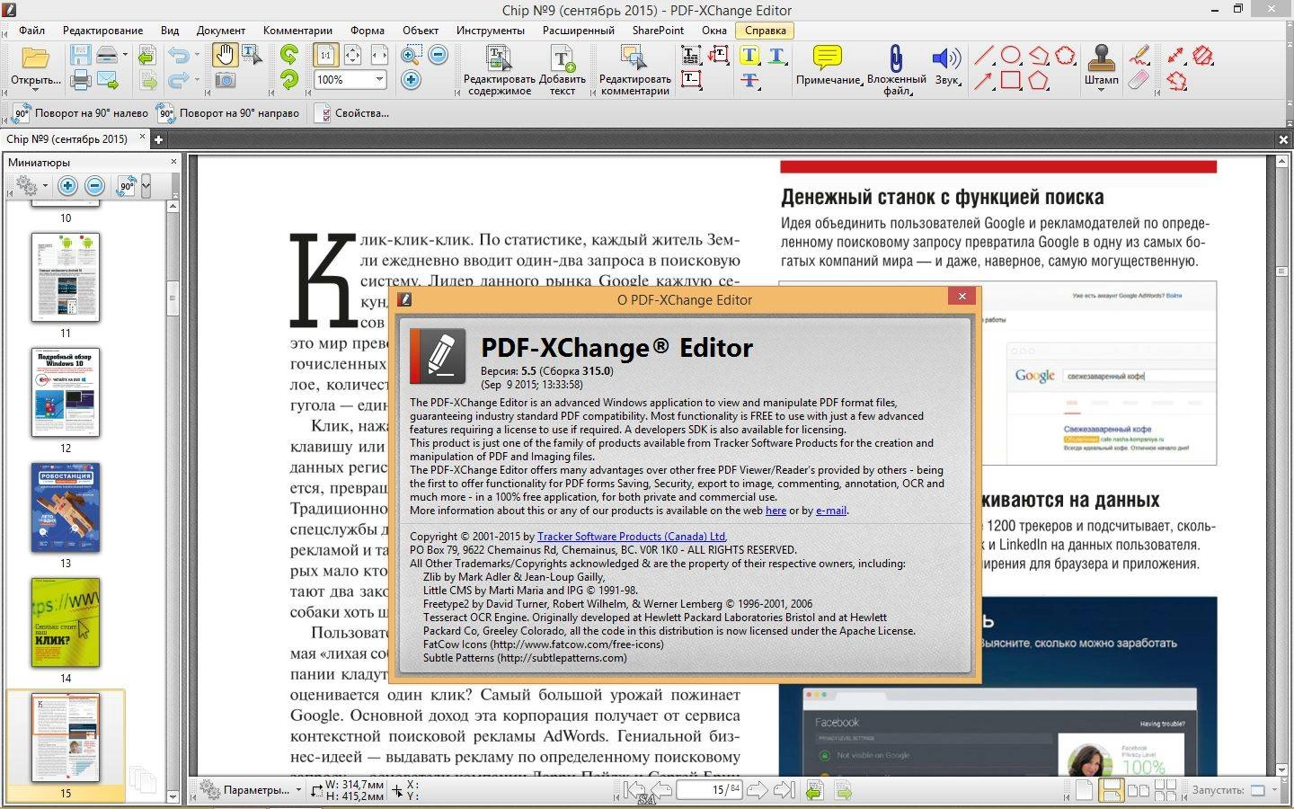Click the scanner icon in the toolbar
Viewport: 1294px width, 809px height.
(108, 56)
